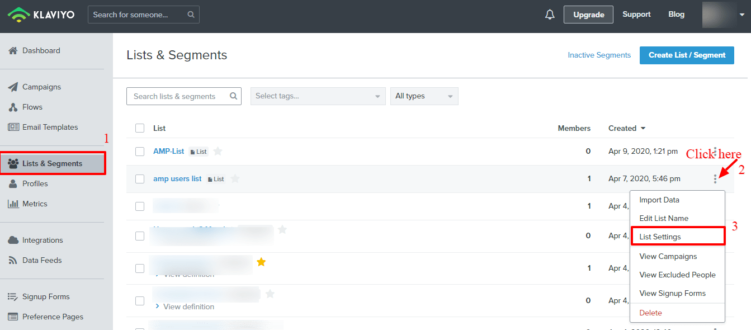Select View Excluded People menu item
This screenshot has width=751, height=330.
coord(677,275)
